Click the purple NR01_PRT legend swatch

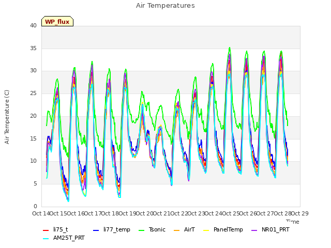[x=254, y=230]
